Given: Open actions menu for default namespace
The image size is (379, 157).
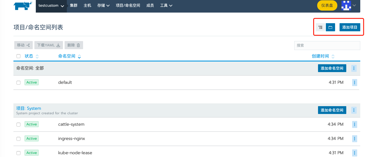Looking at the screenshot, I should 354,82.
